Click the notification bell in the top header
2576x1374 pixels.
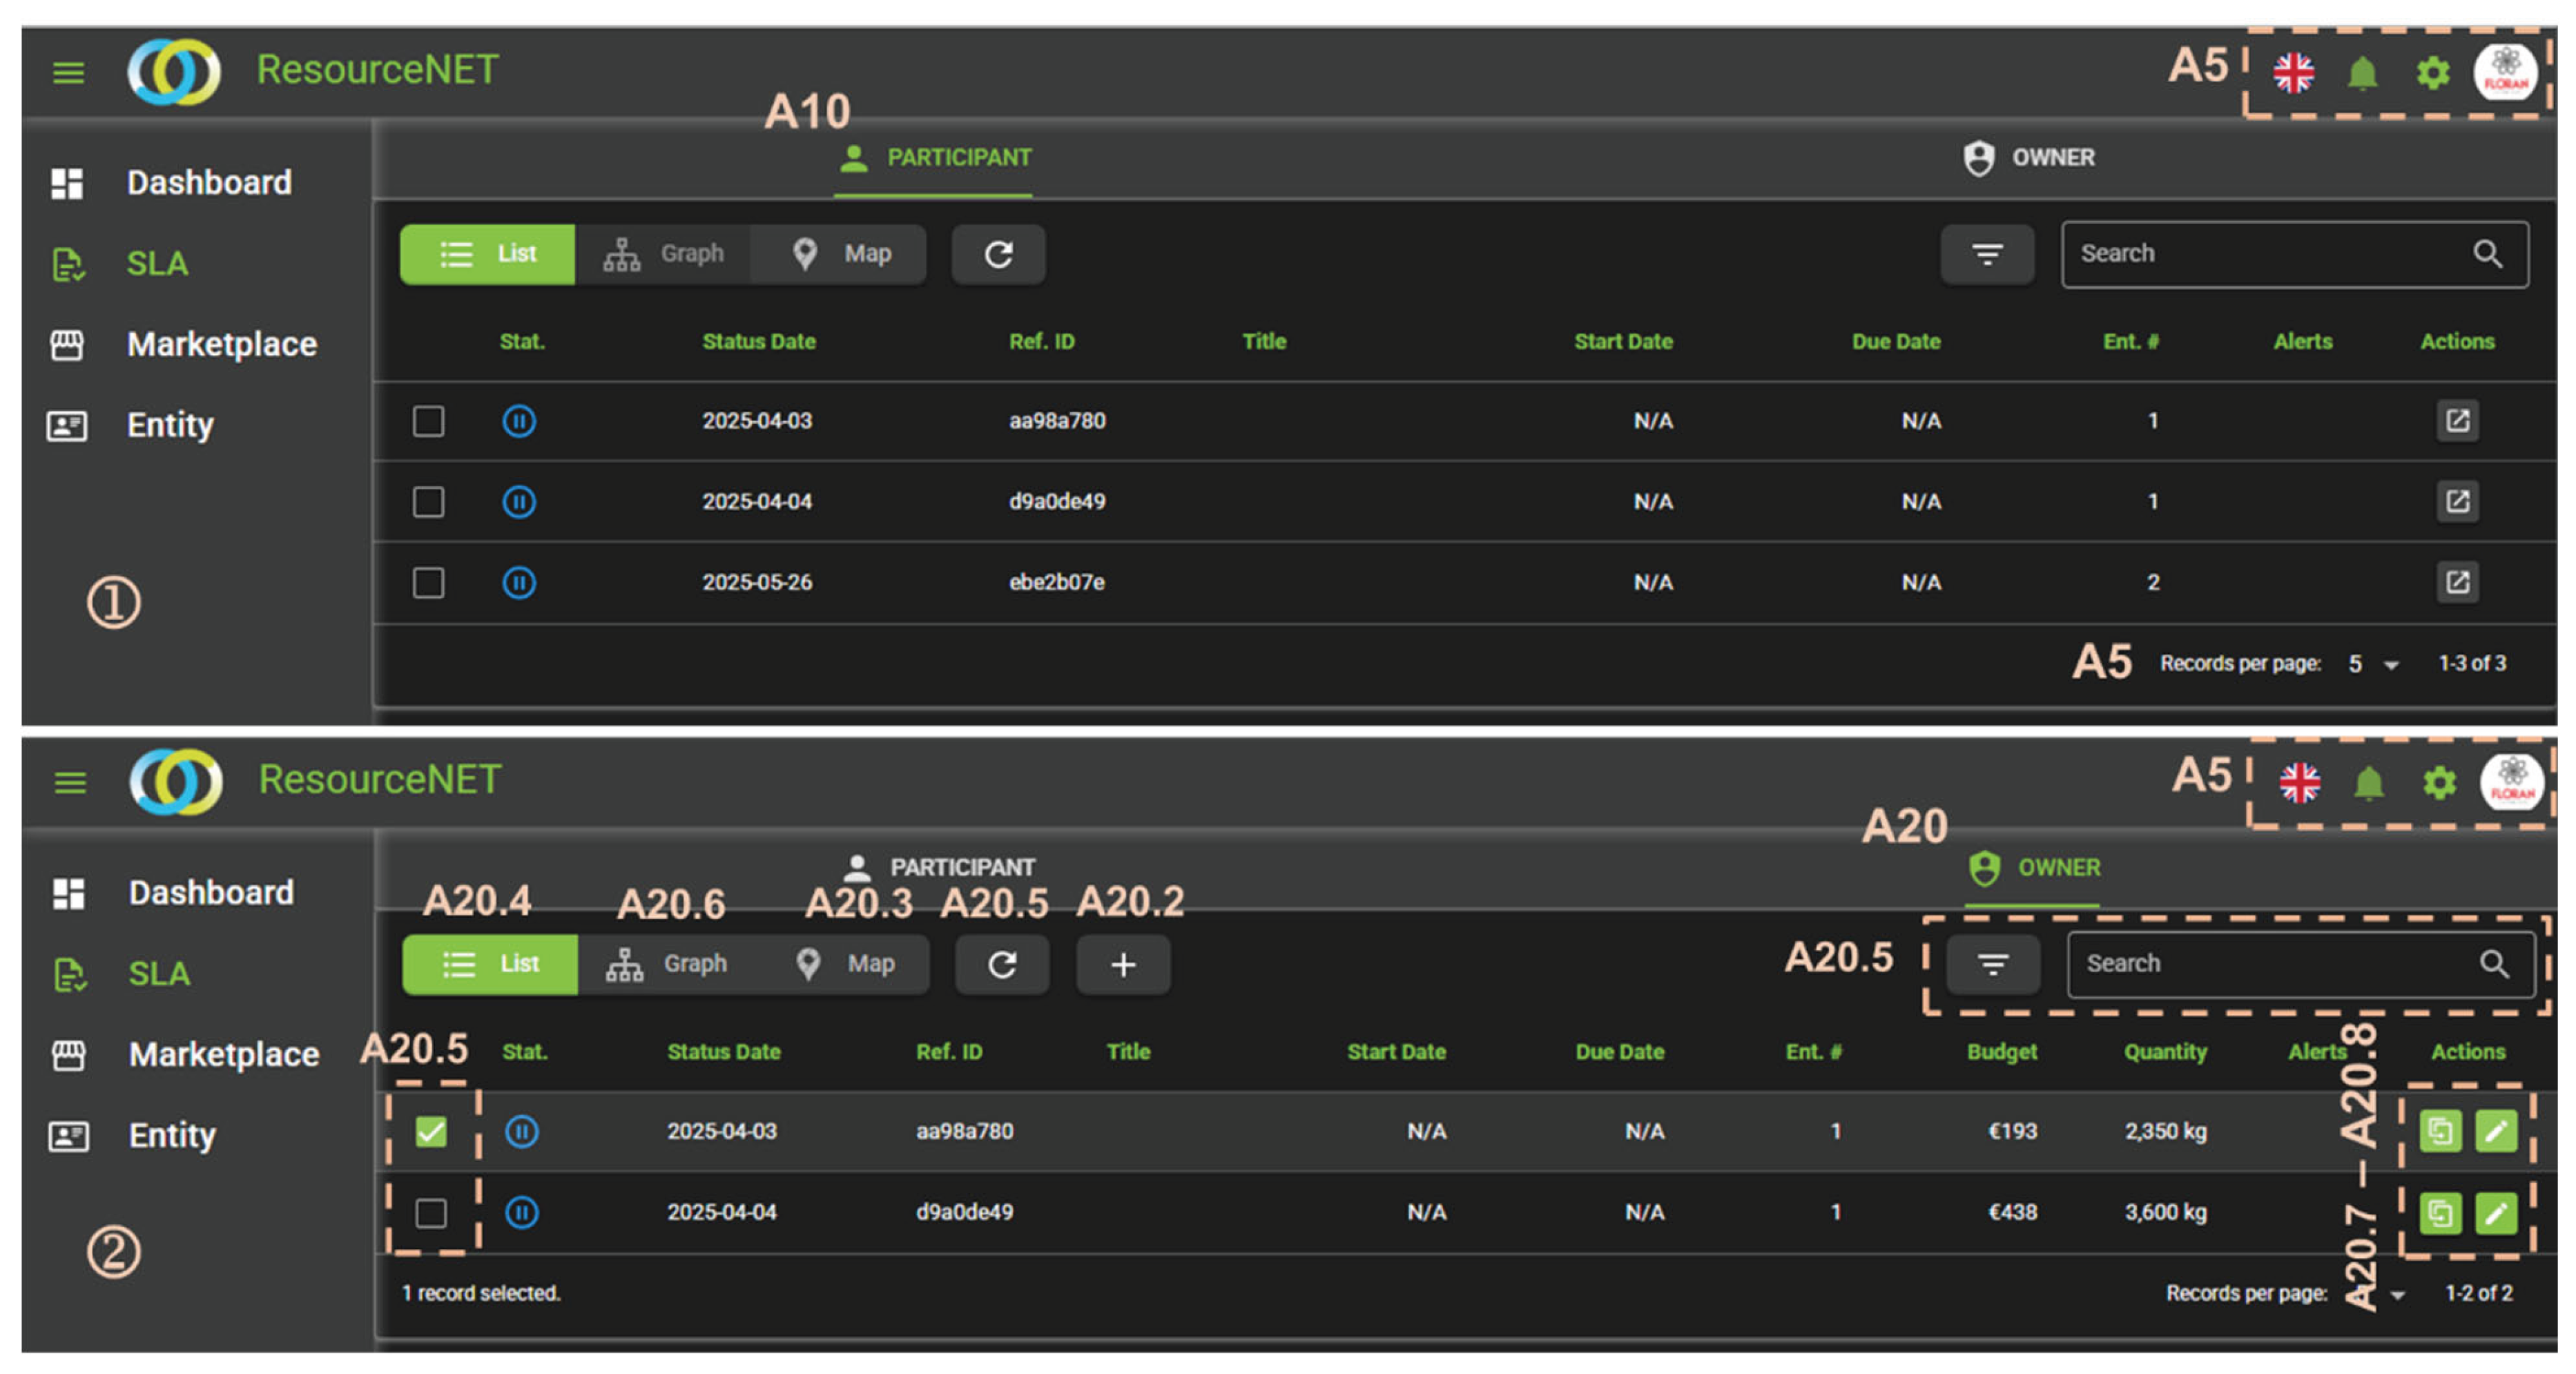(2362, 73)
